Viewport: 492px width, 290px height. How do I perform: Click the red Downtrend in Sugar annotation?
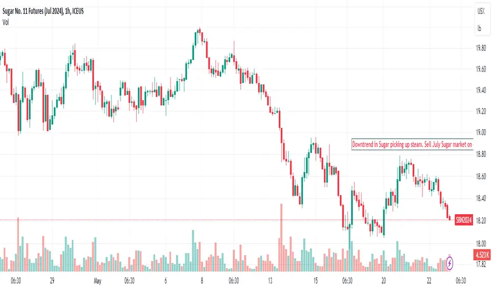coord(412,144)
